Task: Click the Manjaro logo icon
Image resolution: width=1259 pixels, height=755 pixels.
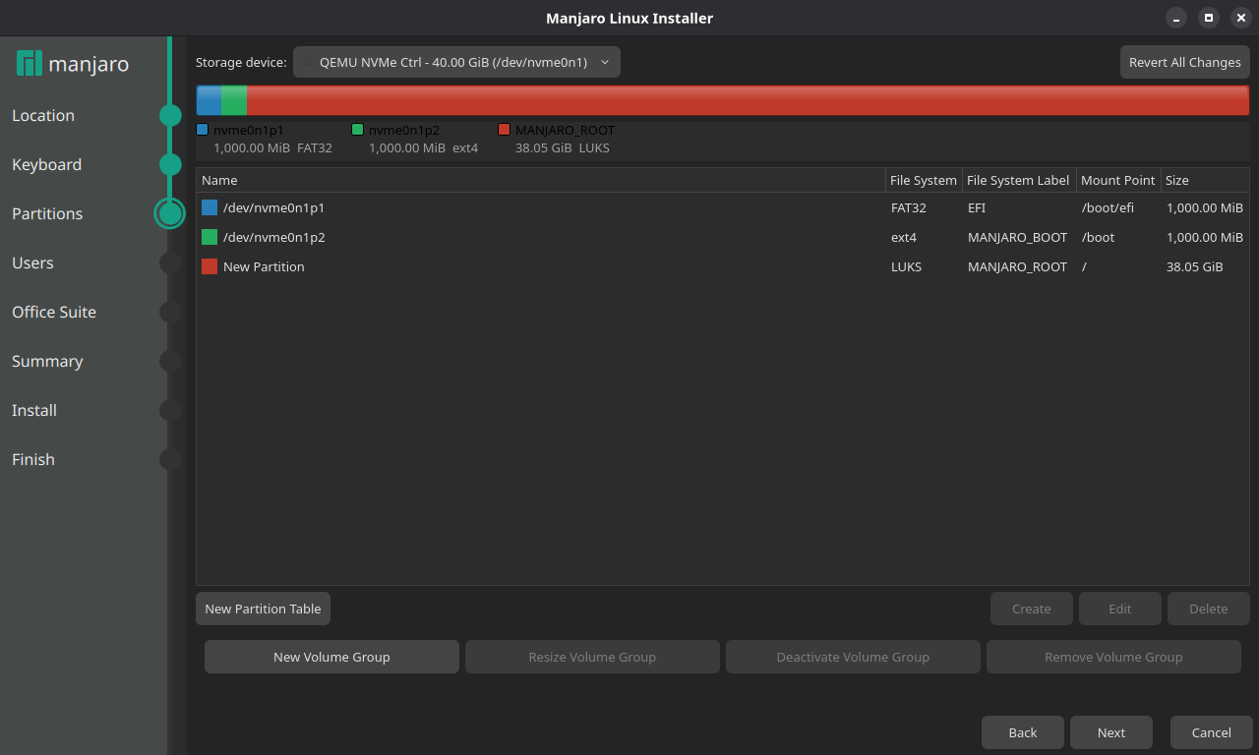Action: pyautogui.click(x=30, y=63)
